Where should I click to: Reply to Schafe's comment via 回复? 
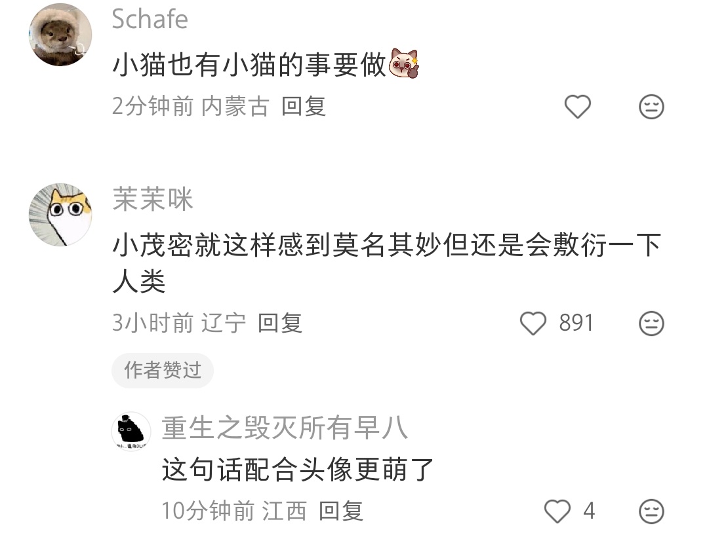(x=304, y=107)
